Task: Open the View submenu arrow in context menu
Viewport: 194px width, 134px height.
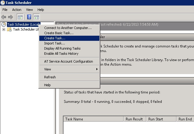Action: point(97,69)
